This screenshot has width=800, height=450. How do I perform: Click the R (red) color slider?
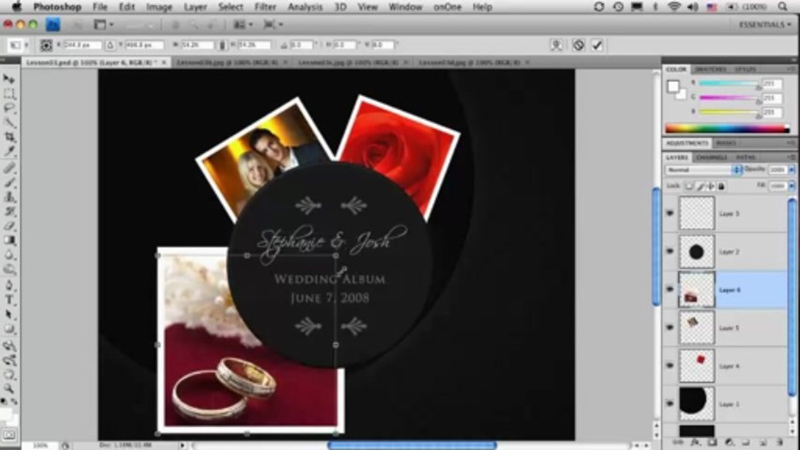tap(729, 84)
